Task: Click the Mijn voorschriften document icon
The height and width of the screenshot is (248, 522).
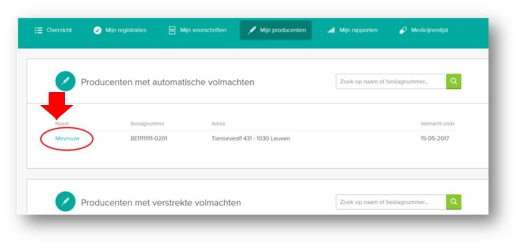Action: (172, 31)
